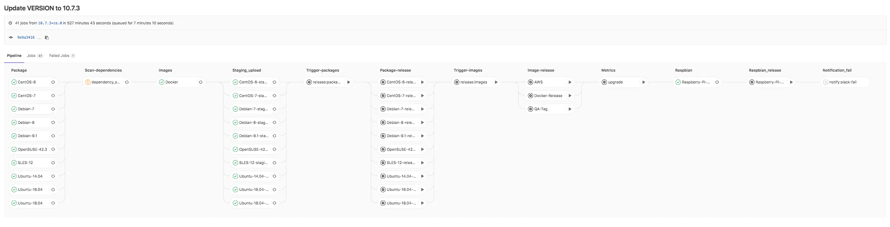Retry the Docker images job
890x227 pixels.
tap(201, 82)
